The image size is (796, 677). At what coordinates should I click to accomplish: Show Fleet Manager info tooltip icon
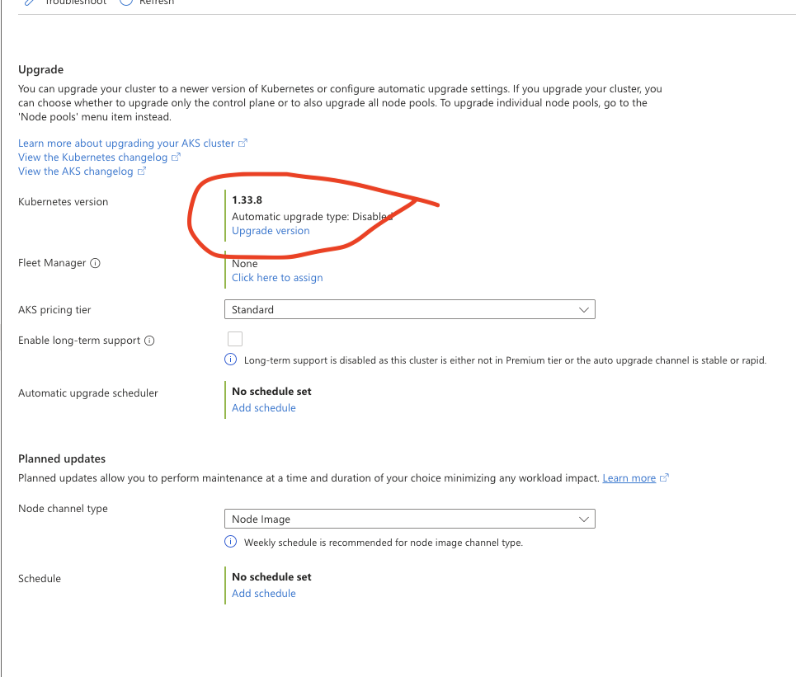click(96, 263)
